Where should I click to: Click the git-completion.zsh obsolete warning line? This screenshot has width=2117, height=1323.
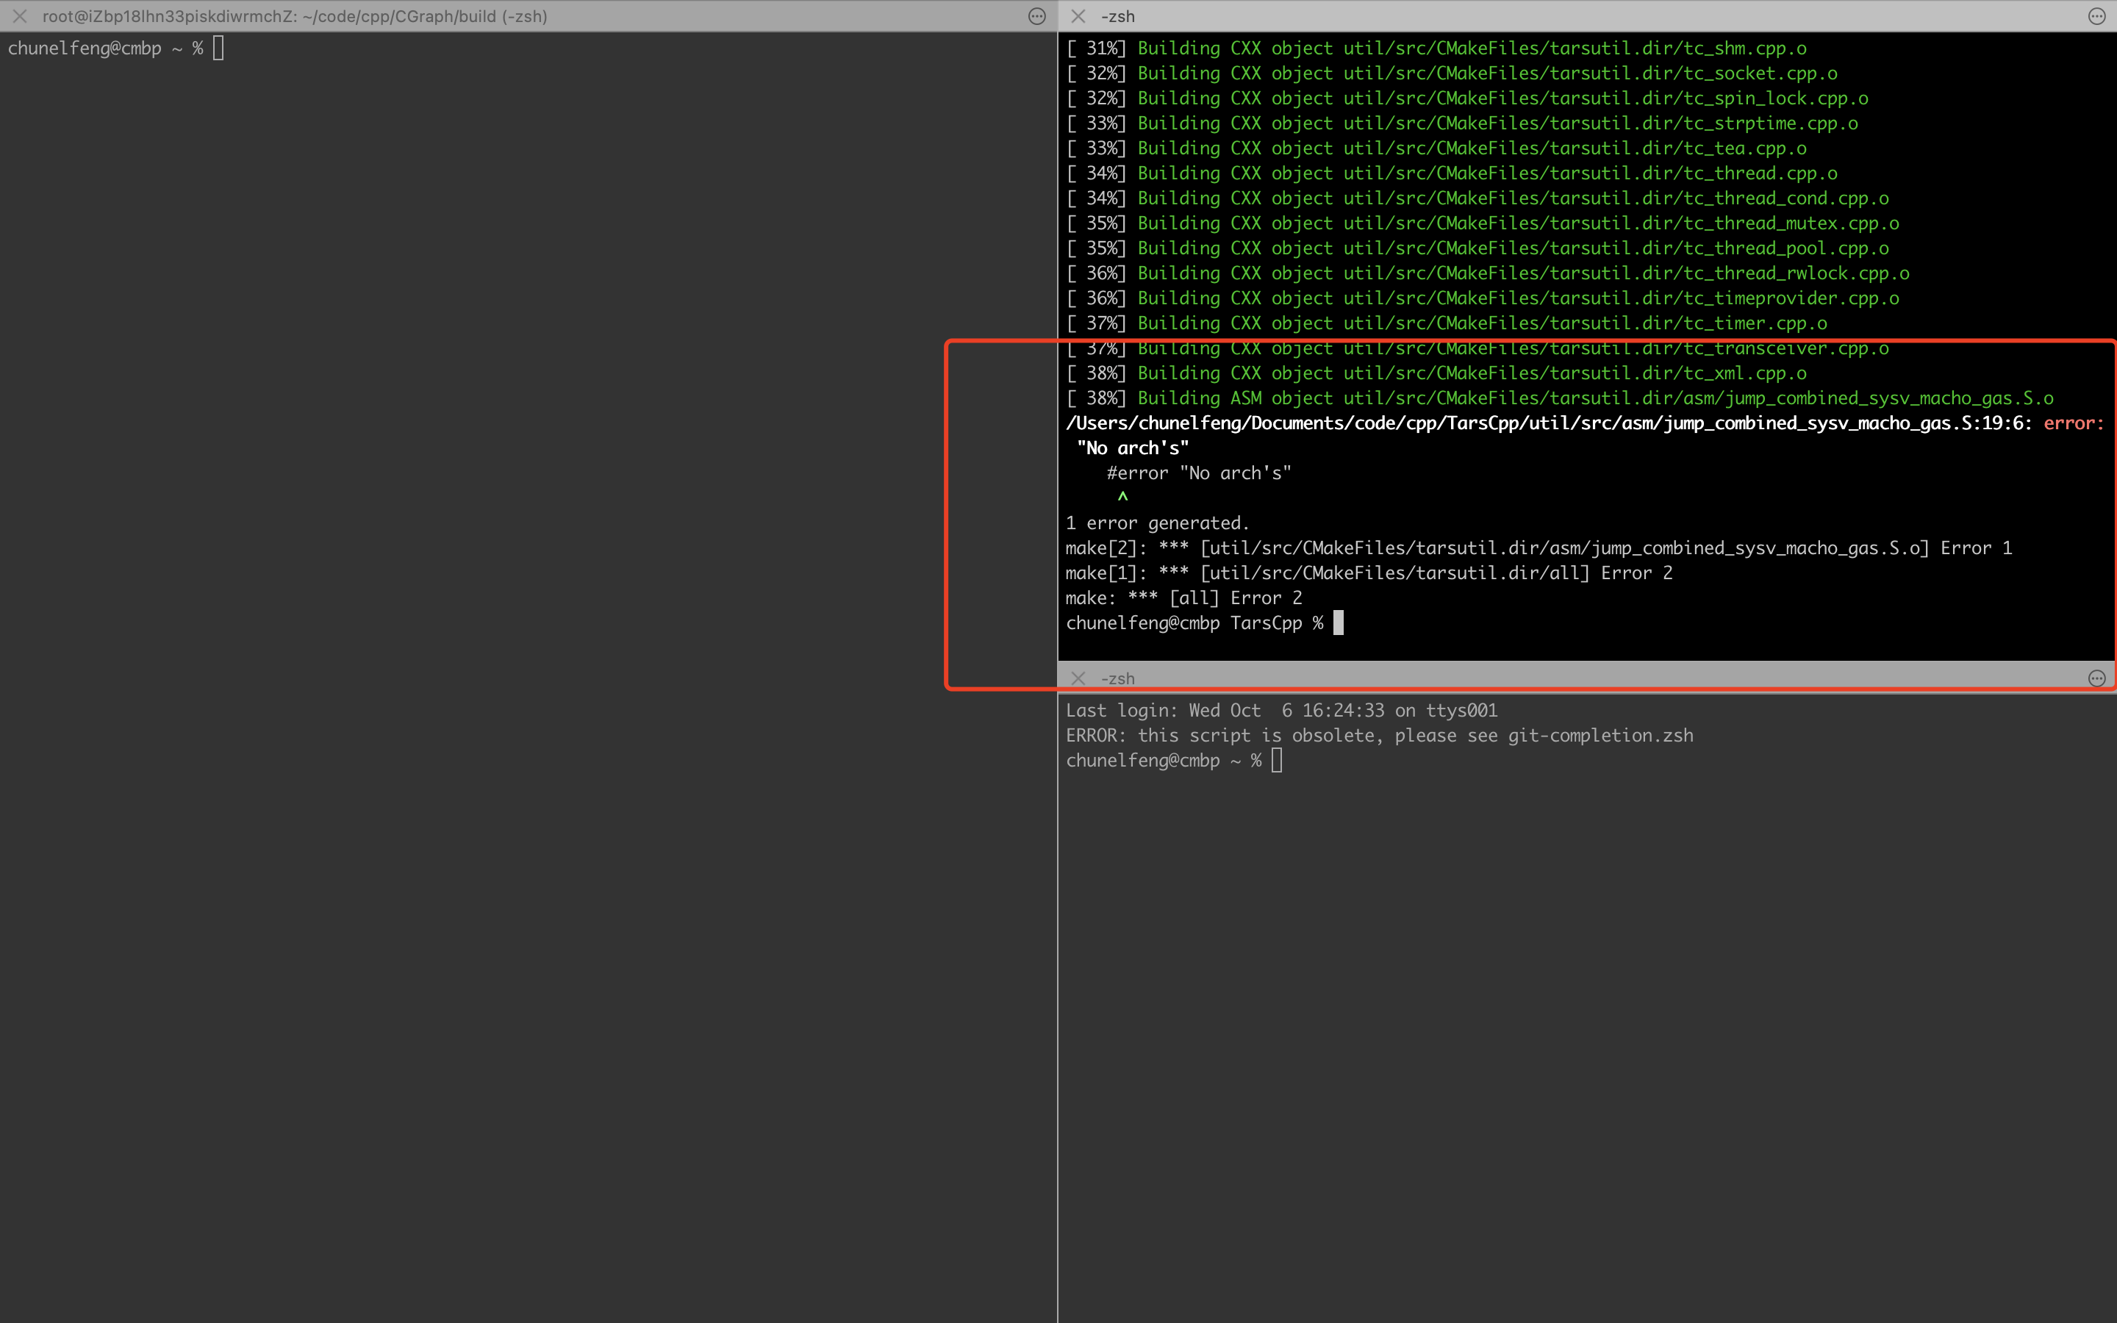1379,735
